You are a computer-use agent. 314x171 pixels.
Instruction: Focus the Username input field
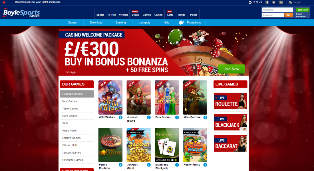277,10
